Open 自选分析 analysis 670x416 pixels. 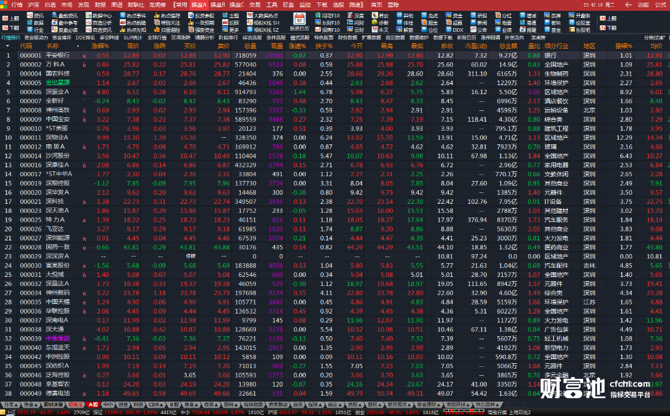98,23
